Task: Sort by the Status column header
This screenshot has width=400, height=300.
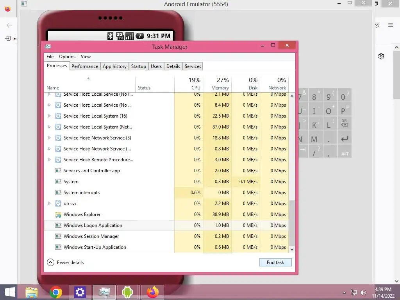Action: point(155,84)
